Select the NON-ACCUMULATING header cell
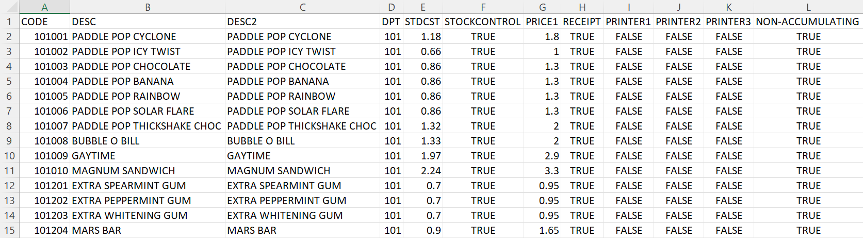 coord(808,22)
